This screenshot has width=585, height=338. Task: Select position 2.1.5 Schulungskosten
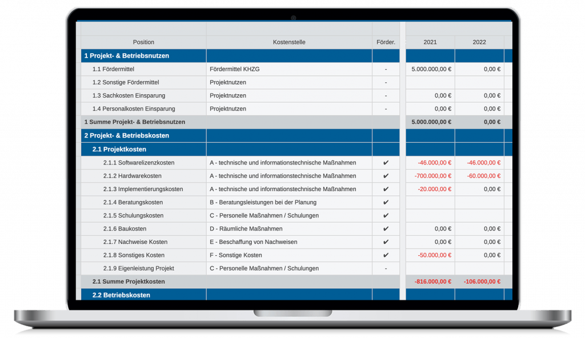(133, 216)
